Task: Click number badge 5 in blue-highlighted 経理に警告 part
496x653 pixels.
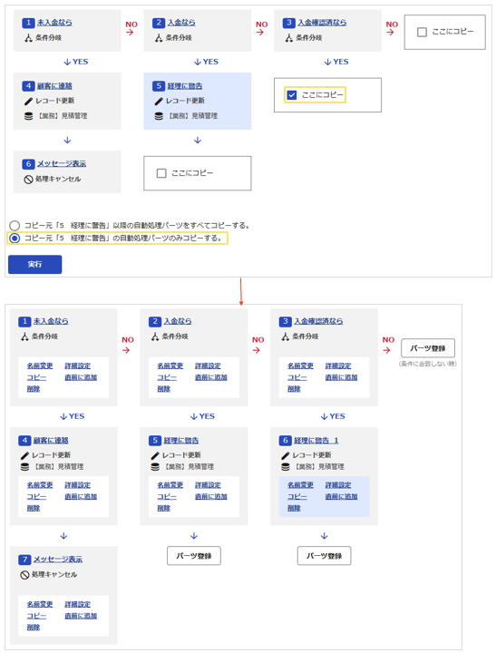Action: click(159, 86)
